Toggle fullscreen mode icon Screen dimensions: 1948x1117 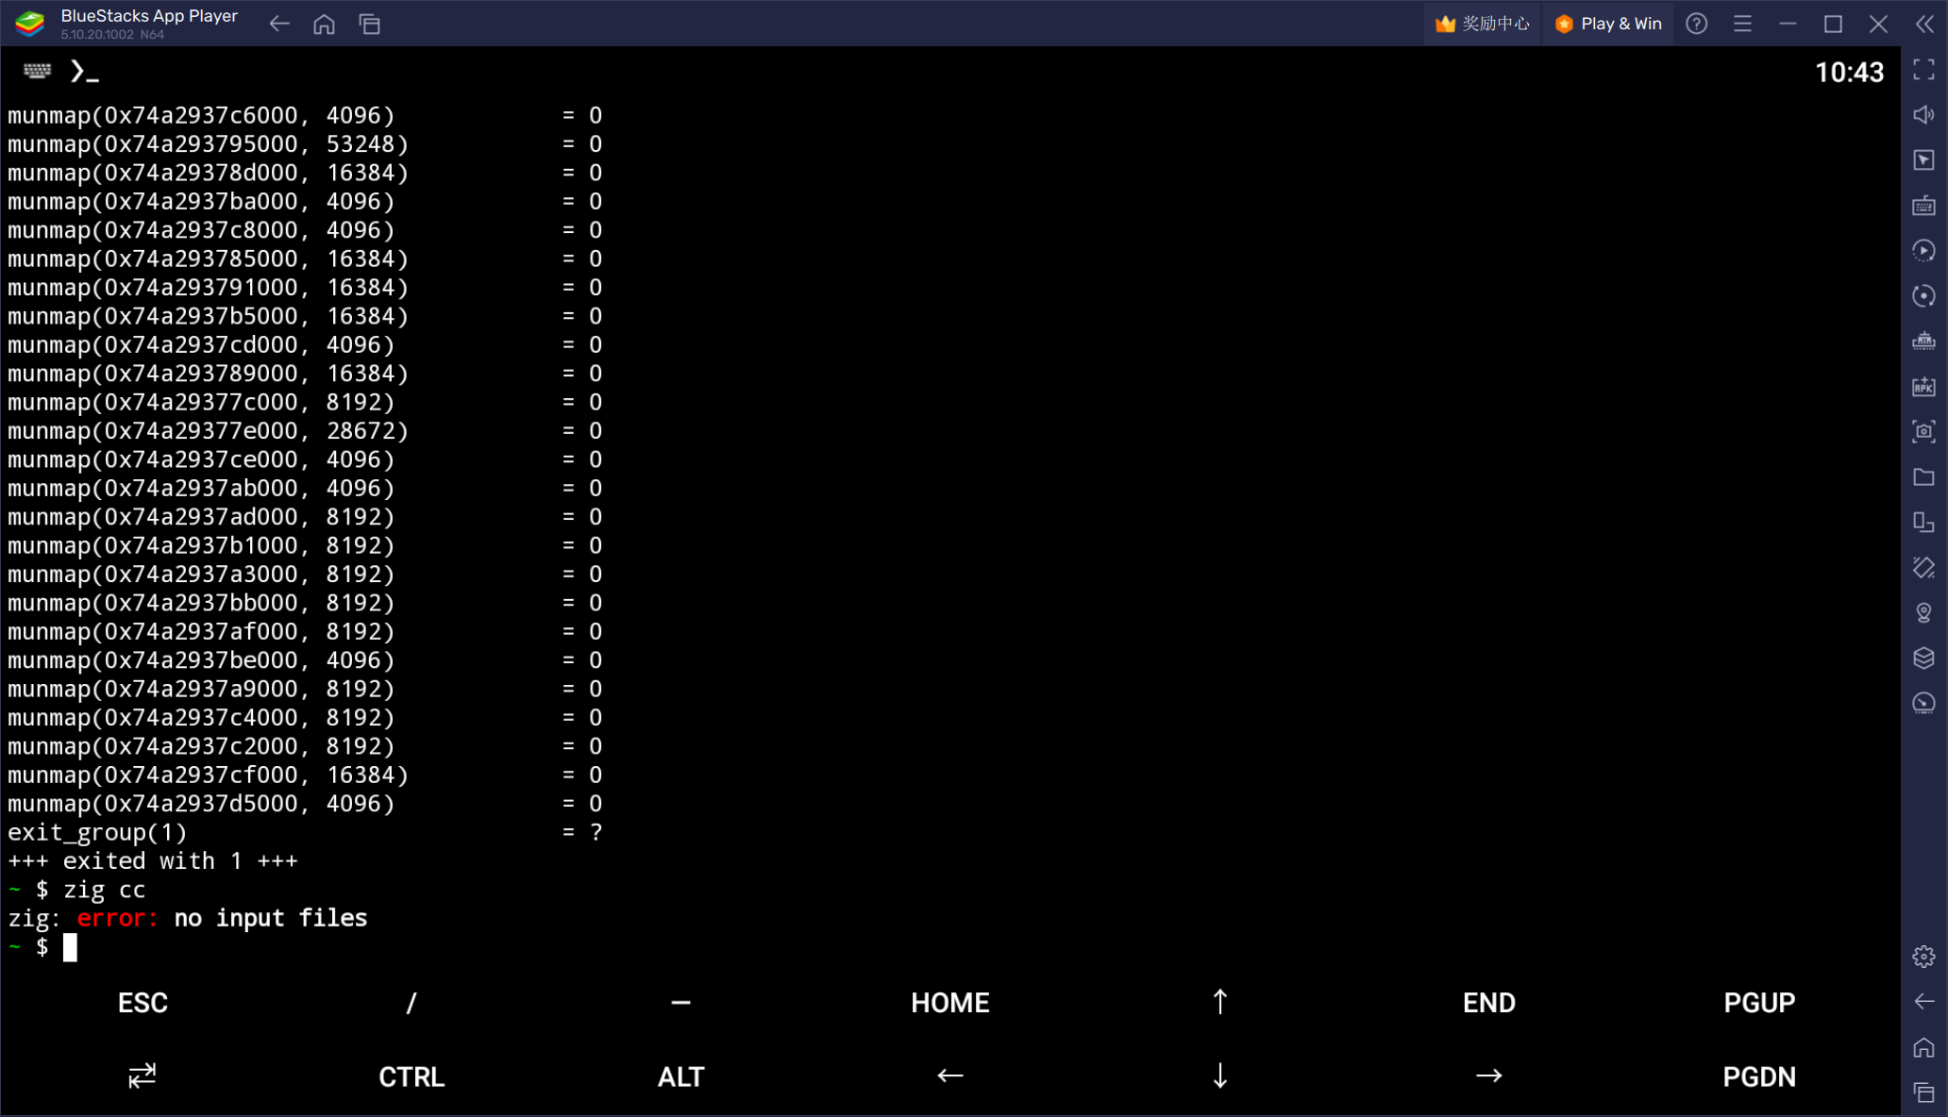(1923, 71)
